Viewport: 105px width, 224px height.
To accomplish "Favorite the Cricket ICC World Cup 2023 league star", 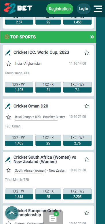I will point(87,53).
